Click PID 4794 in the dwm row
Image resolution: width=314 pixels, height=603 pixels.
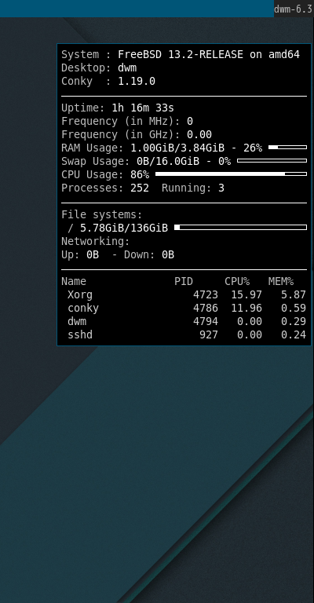click(x=205, y=321)
